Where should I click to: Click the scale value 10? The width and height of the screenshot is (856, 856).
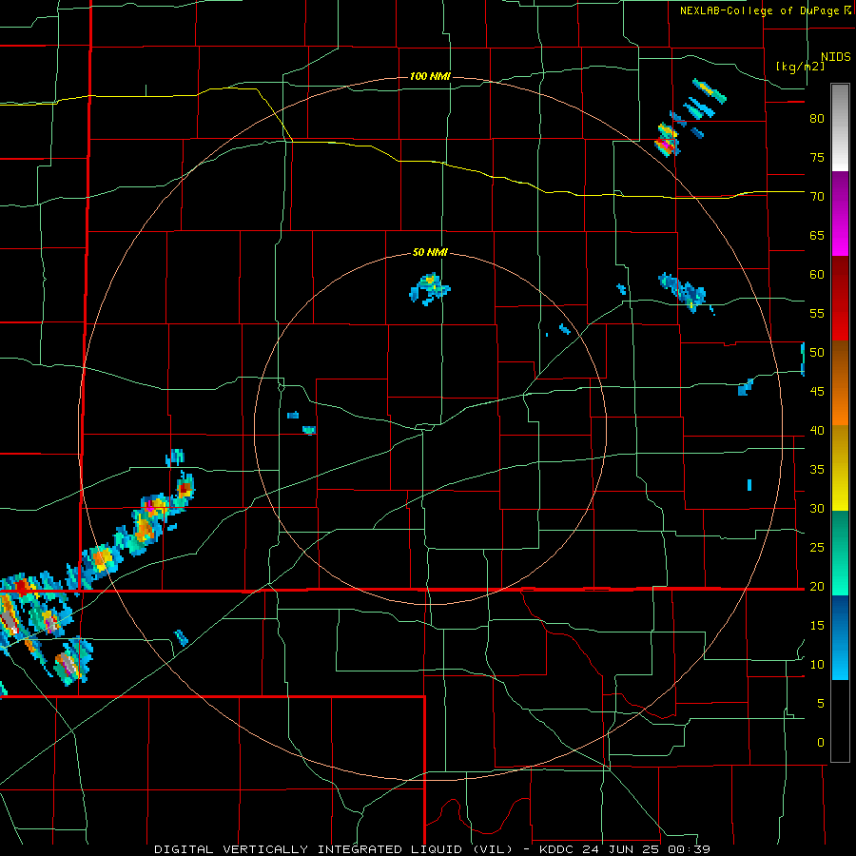coord(817,665)
